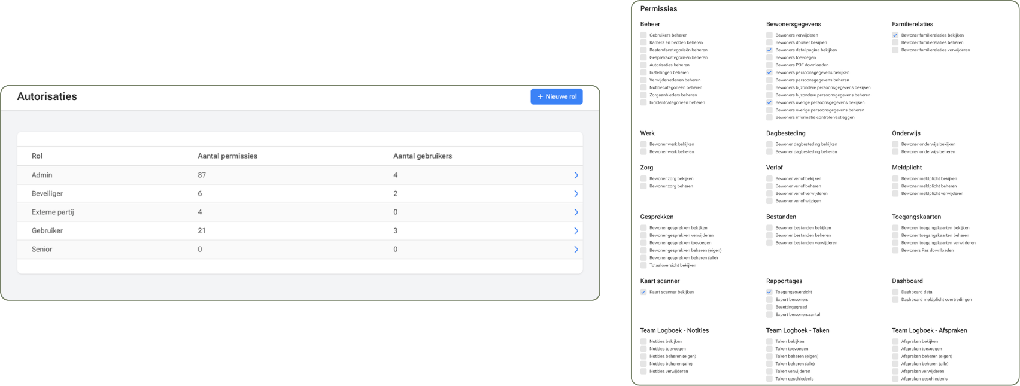Viewport: 1020px width, 386px height.
Task: Click the Rol column header
Action: (37, 156)
